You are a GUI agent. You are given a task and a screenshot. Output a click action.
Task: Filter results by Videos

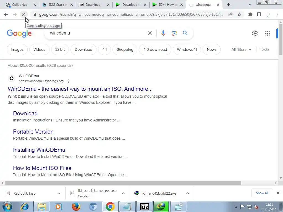click(x=39, y=49)
